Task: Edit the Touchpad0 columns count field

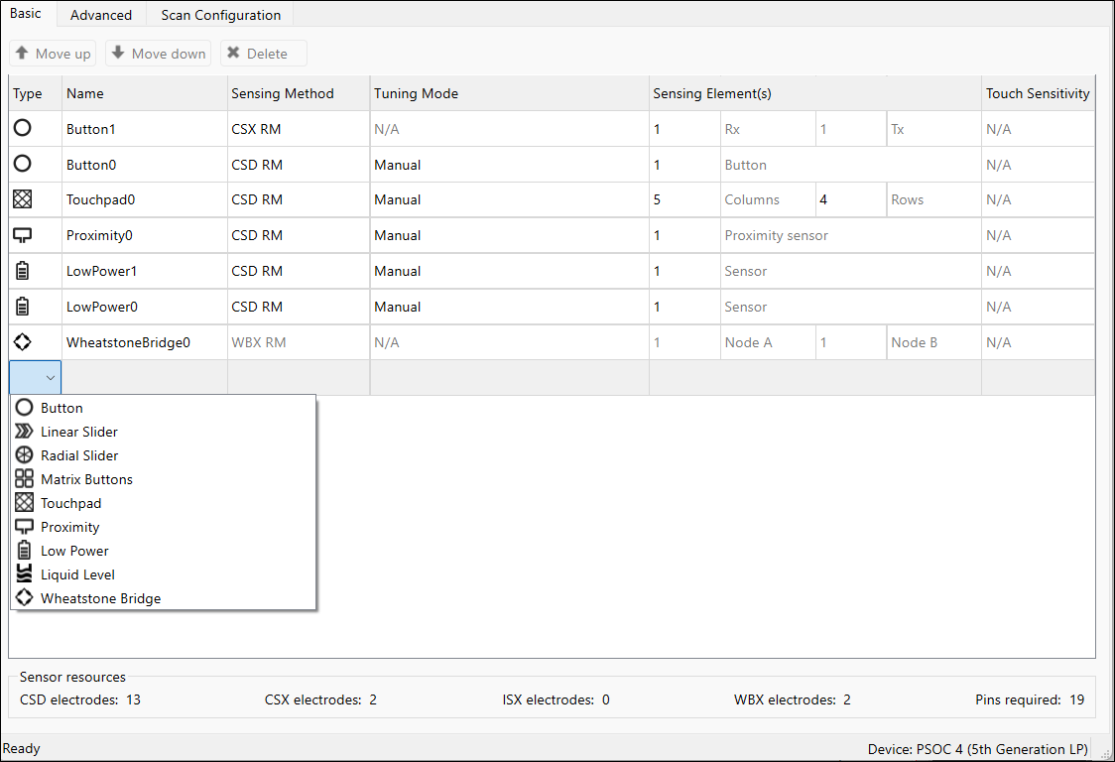Action: tap(684, 199)
